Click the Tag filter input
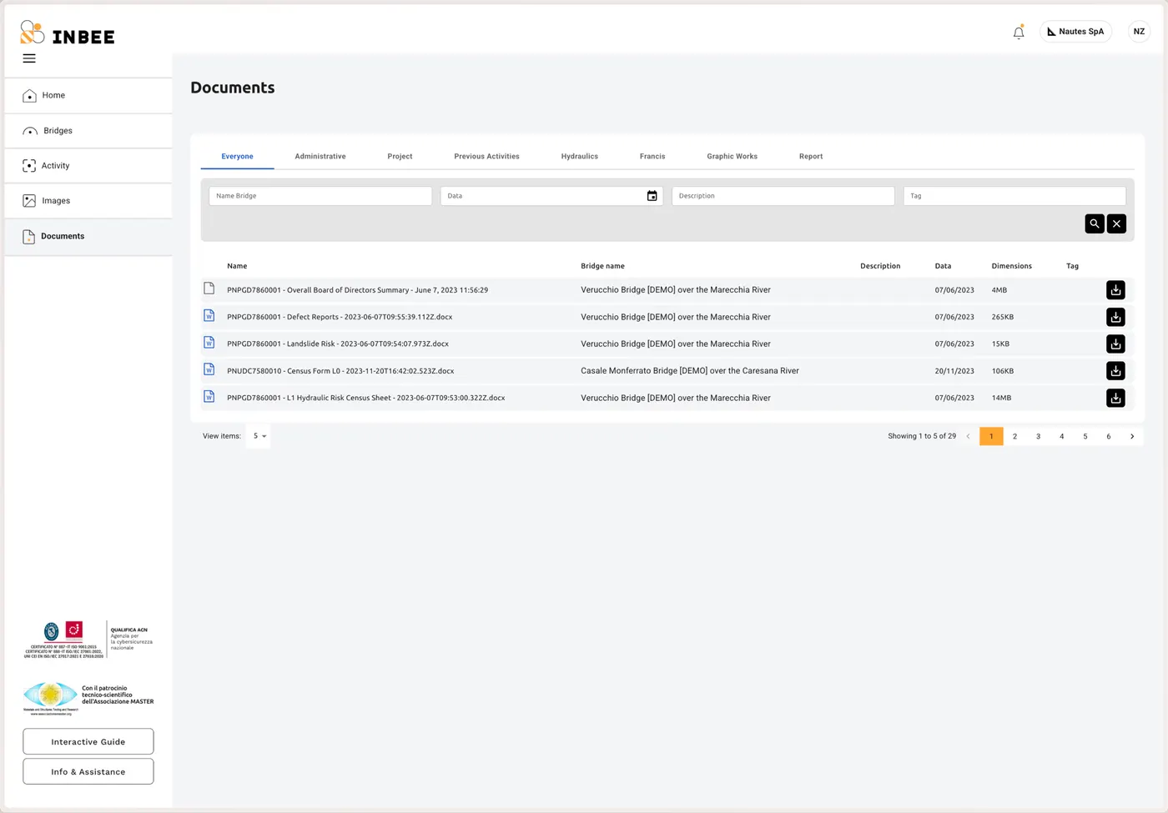Image resolution: width=1168 pixels, height=813 pixels. 1014,196
